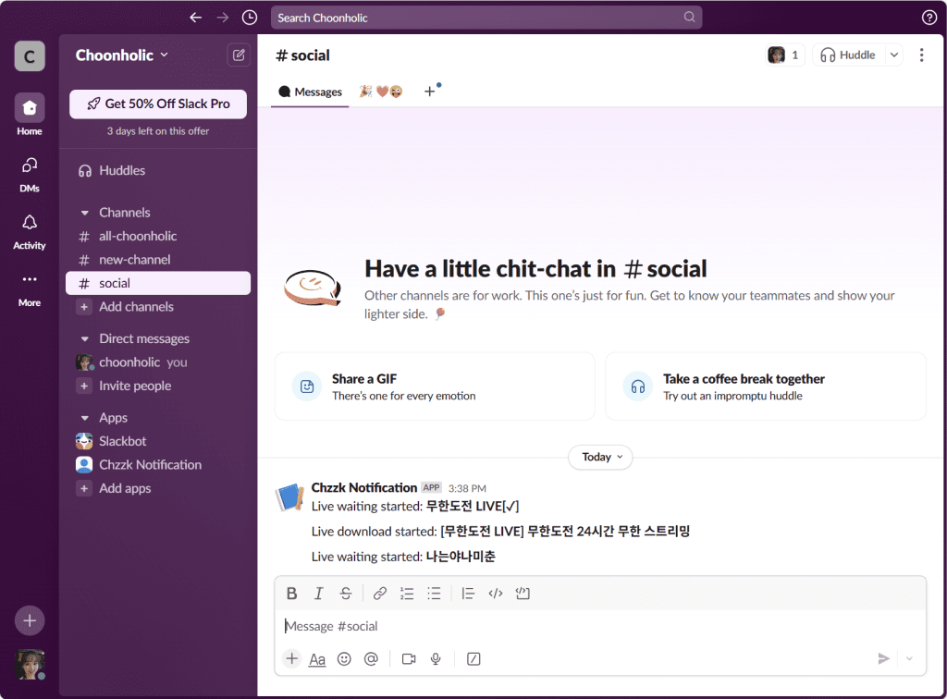Click the Chzzk Notification message sender name
The height and width of the screenshot is (699, 947).
pos(364,488)
